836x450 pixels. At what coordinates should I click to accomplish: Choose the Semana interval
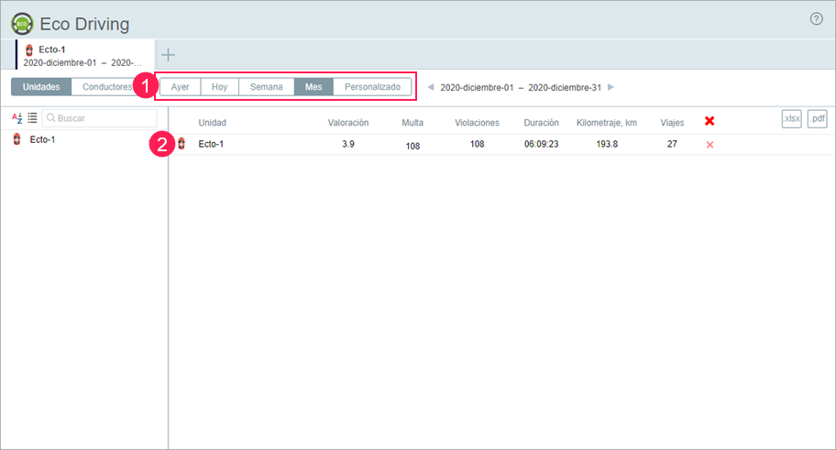(x=267, y=88)
